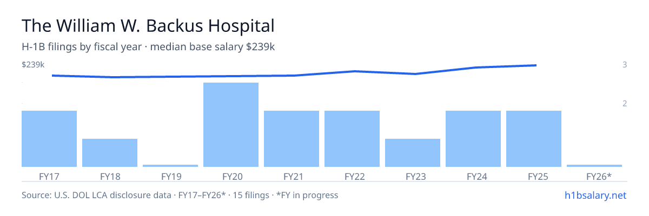This screenshot has height=216, width=649.
Task: Open the h1bsalary.net link
Action: (595, 195)
